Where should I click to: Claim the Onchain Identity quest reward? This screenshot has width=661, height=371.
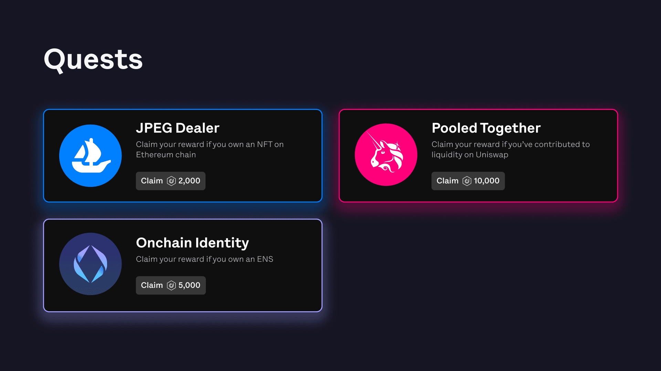point(170,285)
